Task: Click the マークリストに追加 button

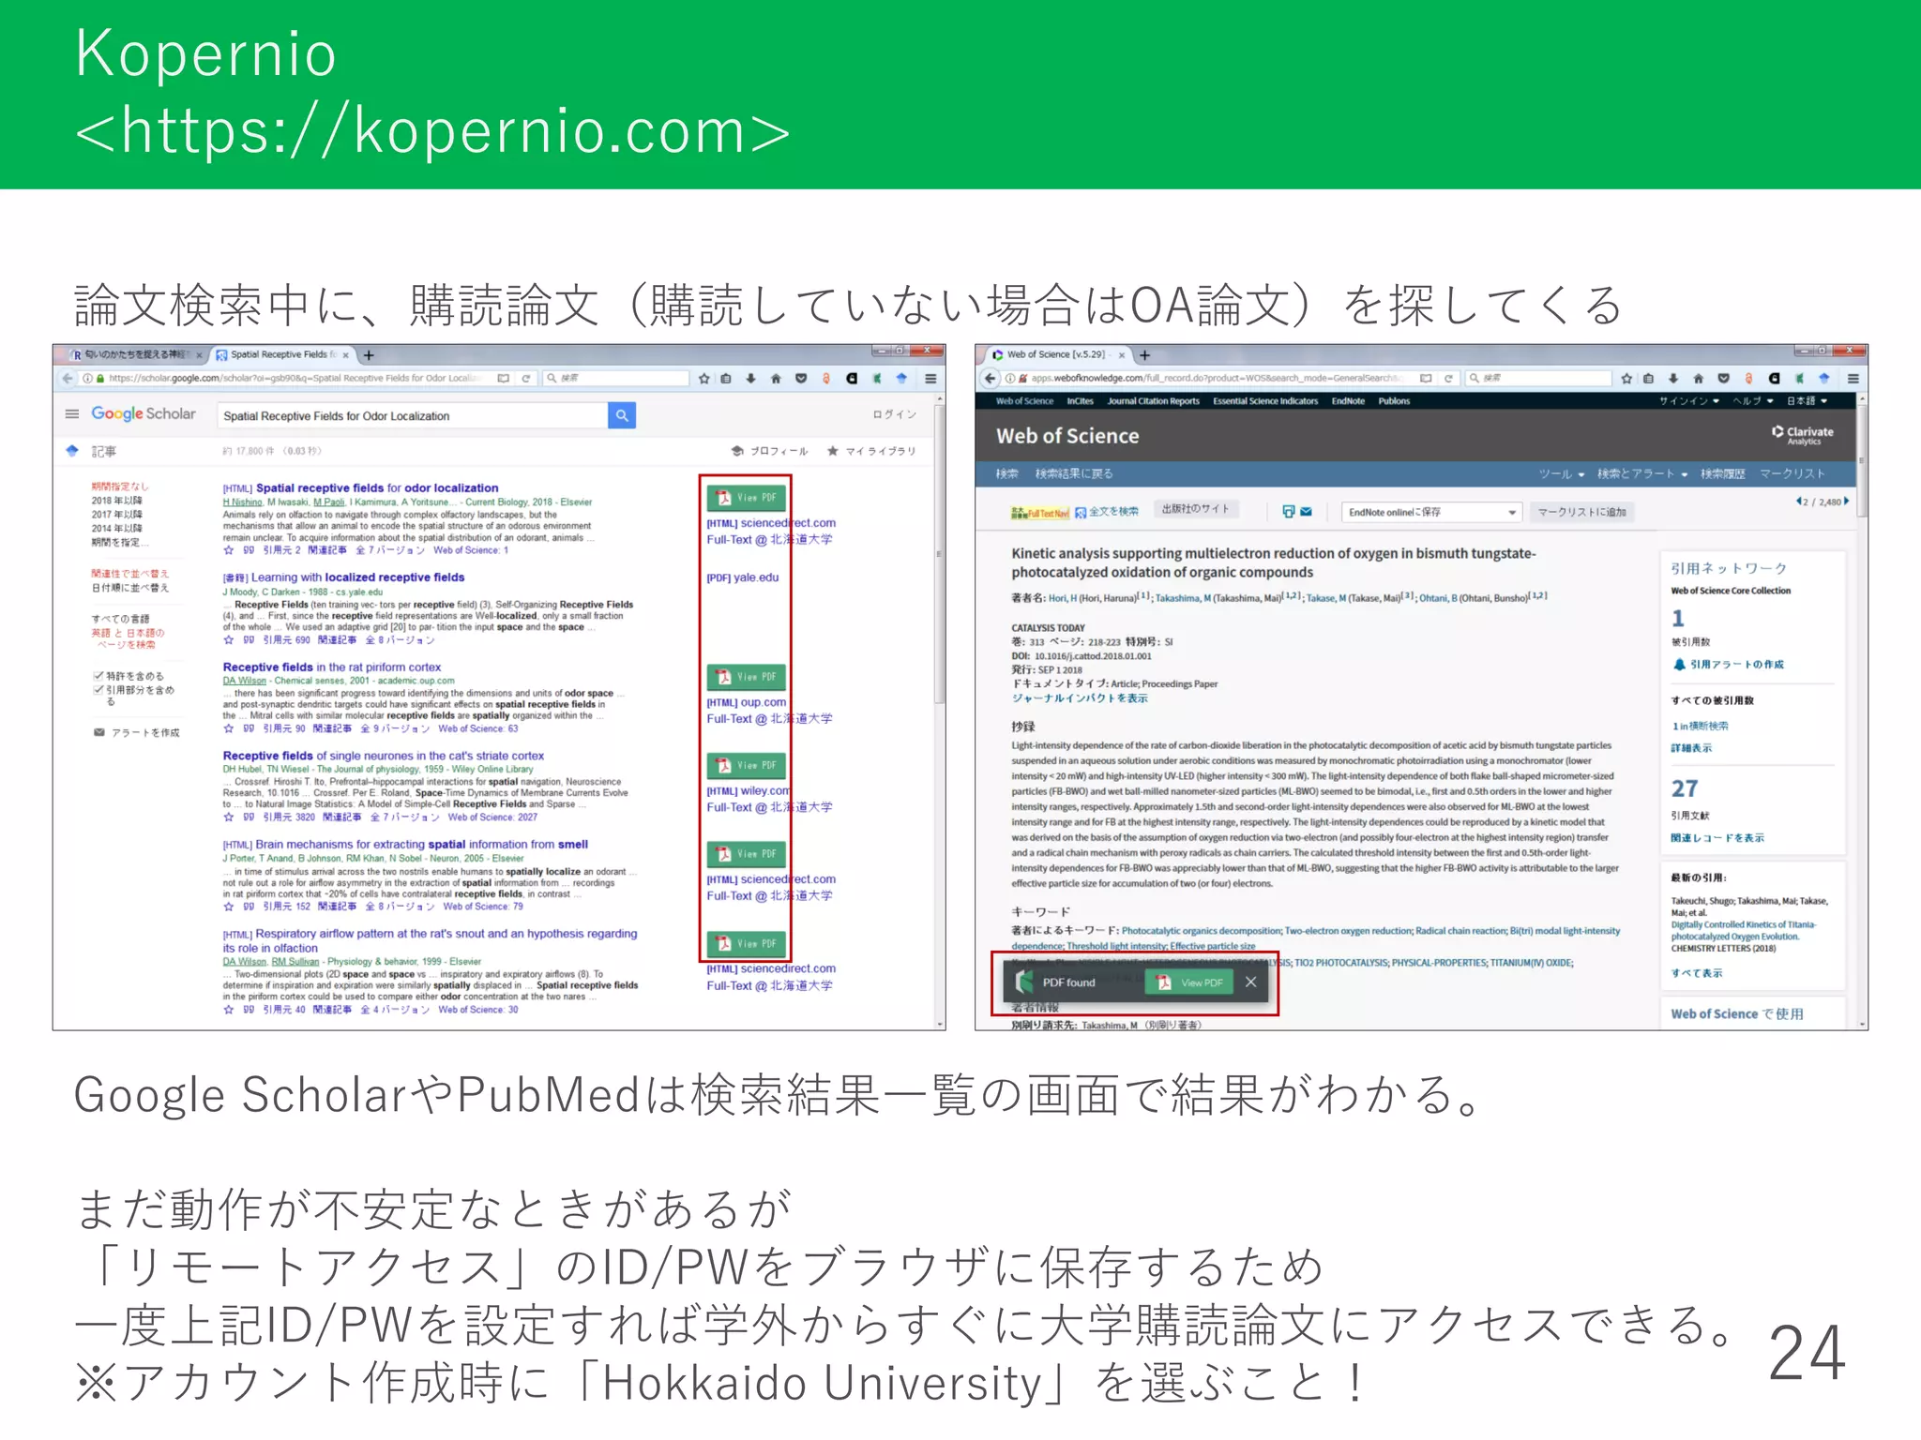Action: pyautogui.click(x=1581, y=512)
